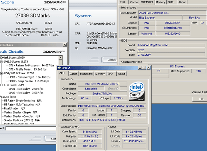
Task: Close the front CPU-Z window
Action: 148,68
